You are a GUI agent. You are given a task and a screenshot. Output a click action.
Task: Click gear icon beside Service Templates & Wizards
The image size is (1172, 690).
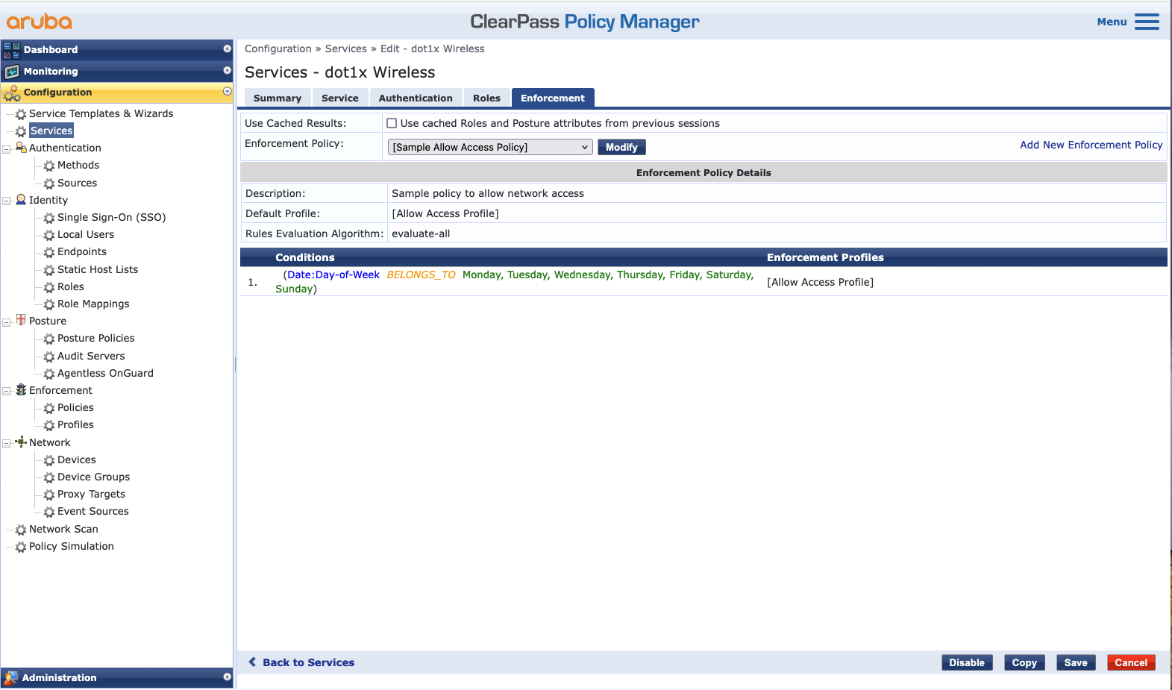(x=21, y=114)
